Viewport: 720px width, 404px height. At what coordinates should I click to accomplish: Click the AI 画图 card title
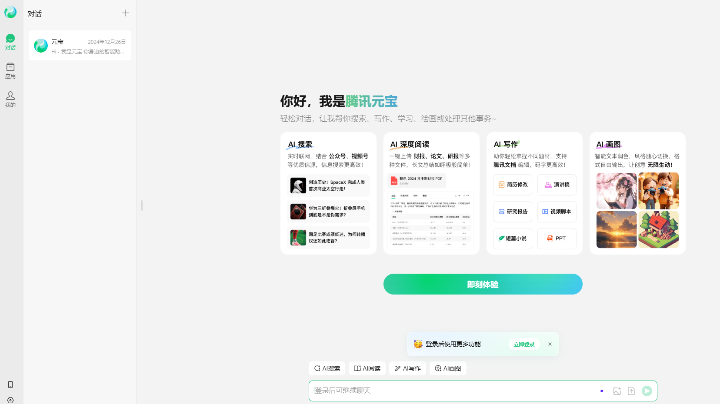(609, 144)
